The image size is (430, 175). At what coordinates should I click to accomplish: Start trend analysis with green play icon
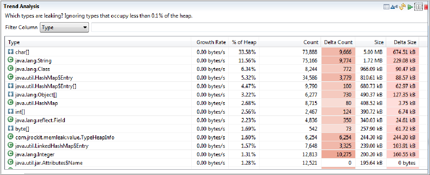[410, 7]
